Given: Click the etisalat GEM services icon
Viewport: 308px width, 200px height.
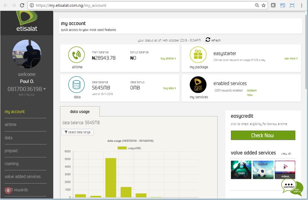Looking at the screenshot, I should 198,85.
